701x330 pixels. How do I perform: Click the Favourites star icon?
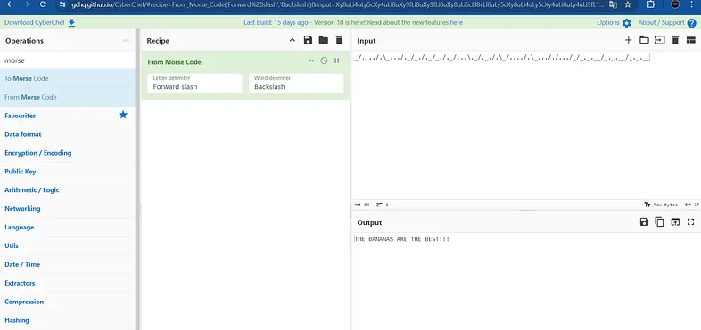(123, 115)
